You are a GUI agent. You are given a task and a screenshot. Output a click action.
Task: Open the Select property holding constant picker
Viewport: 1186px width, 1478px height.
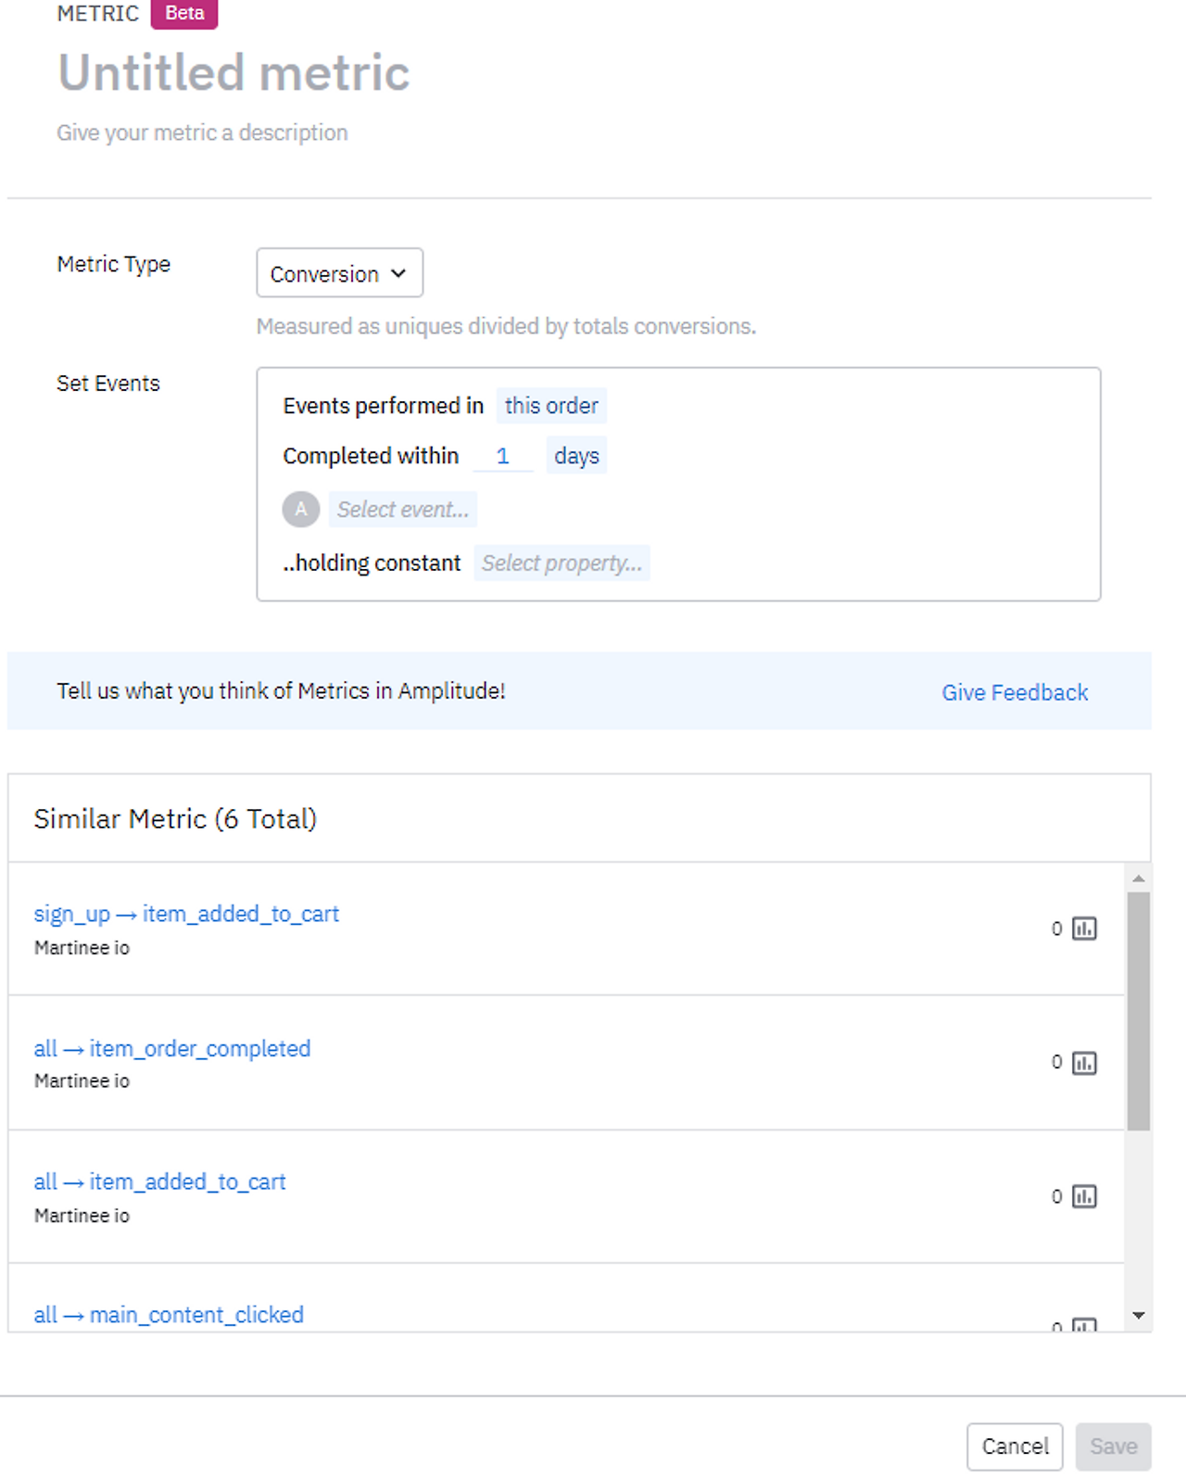[x=561, y=563]
